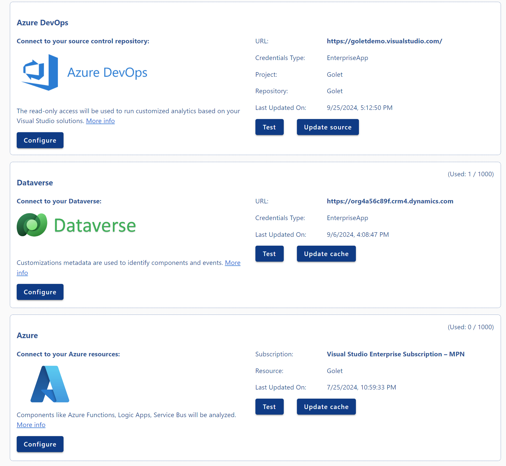The image size is (506, 466).
Task: Click the Resource label
Action: (269, 371)
